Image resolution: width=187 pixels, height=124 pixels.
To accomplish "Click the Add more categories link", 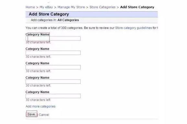I will [40, 106].
